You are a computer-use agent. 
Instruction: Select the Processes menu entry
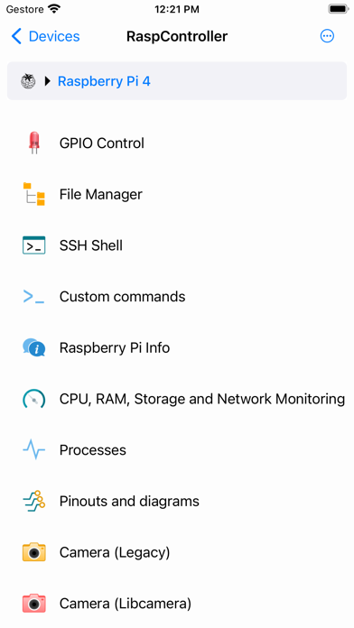177,449
